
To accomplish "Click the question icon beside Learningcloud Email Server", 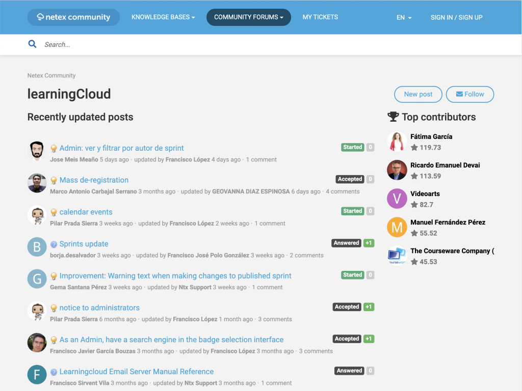I will coord(54,372).
